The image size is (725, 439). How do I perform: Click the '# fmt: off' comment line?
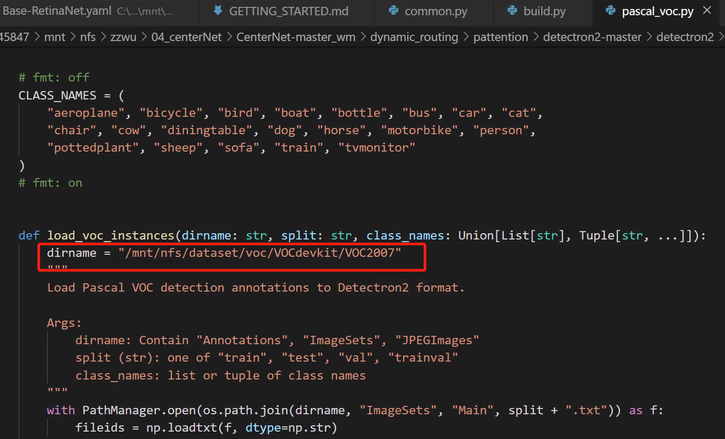pyautogui.click(x=54, y=77)
